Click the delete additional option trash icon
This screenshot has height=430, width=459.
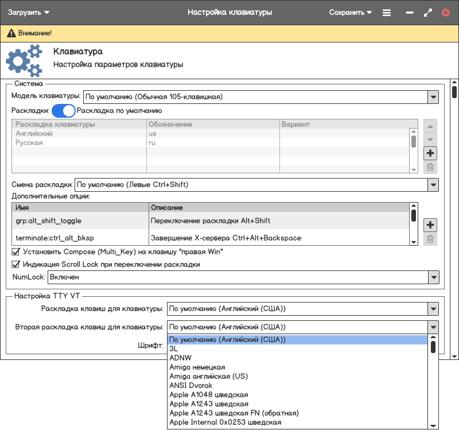pos(430,239)
